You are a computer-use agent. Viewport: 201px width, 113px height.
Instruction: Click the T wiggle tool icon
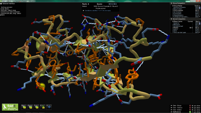[x=36, y=107]
